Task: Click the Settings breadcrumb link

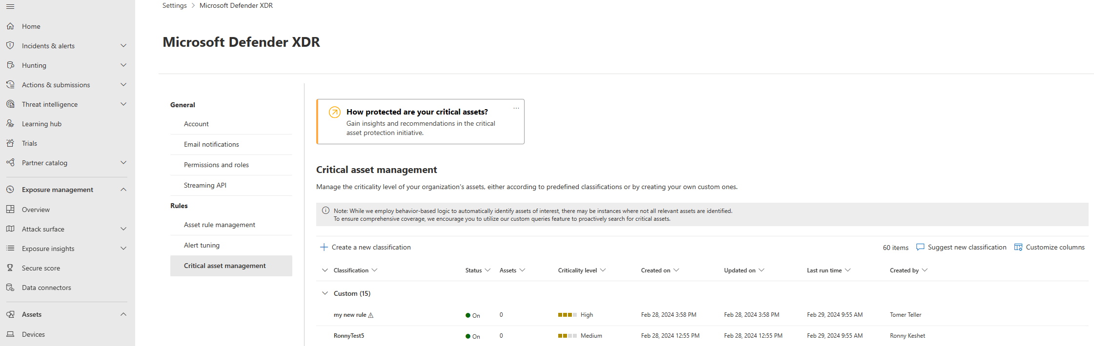Action: coord(174,5)
